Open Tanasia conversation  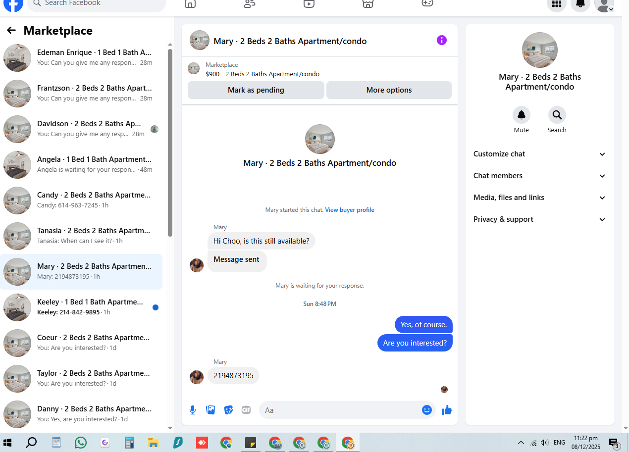tap(81, 236)
